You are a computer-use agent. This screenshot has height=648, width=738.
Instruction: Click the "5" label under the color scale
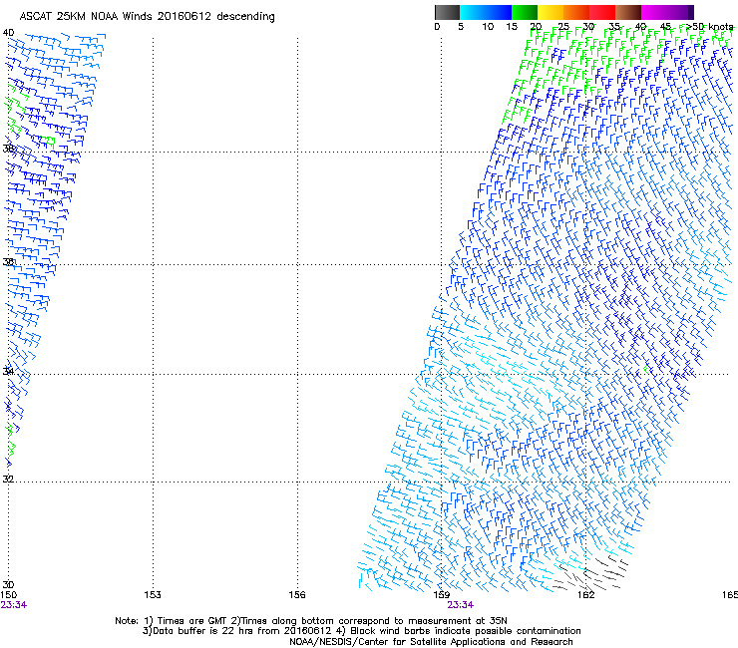(x=461, y=27)
